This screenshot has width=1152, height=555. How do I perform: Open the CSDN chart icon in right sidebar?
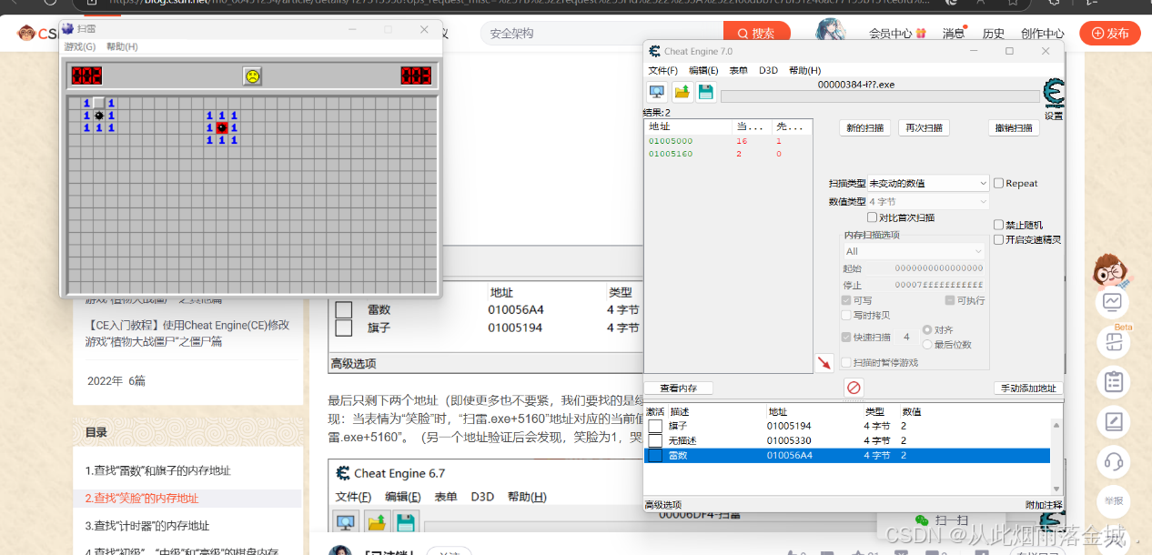[1112, 302]
